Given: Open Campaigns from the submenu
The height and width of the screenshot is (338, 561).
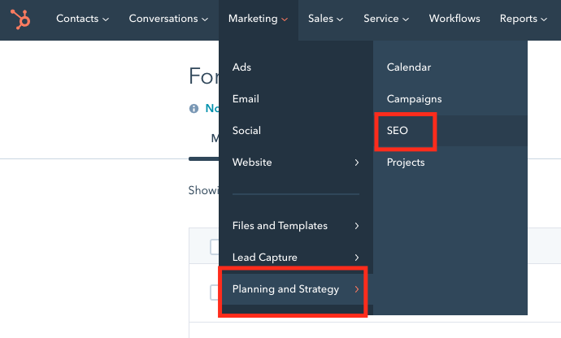Looking at the screenshot, I should coord(450,98).
